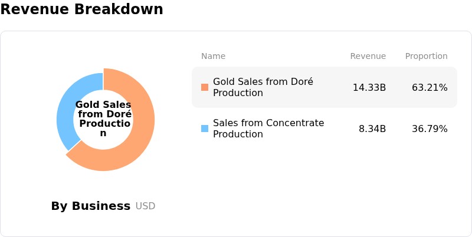Viewport: 472px width, 237px height.
Task: Click the orange Doré Production legend swatch
Action: coord(205,87)
